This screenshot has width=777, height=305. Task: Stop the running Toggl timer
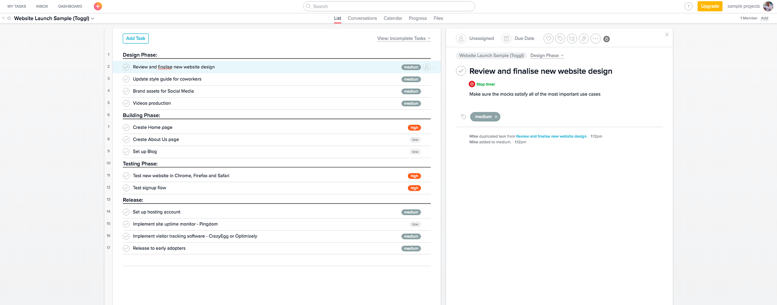point(482,84)
